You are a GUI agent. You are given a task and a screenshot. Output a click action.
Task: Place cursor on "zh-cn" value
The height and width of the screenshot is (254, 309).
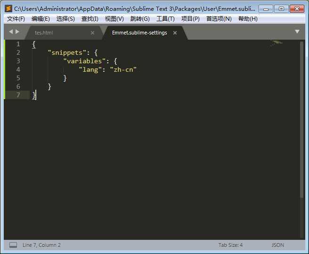tap(123, 69)
